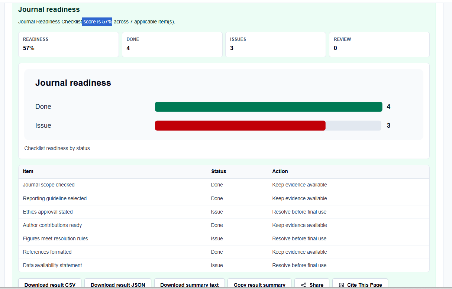This screenshot has height=289, width=452.
Task: Select the ISSUES 3 summary card
Action: 275,45
